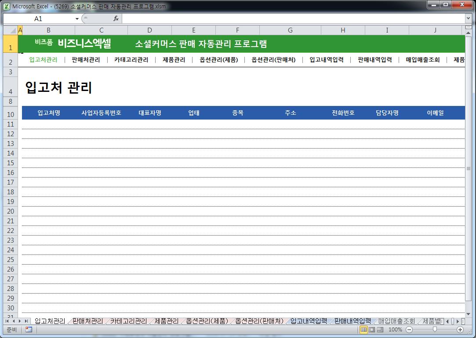Click the Insert Function fx icon

point(116,18)
